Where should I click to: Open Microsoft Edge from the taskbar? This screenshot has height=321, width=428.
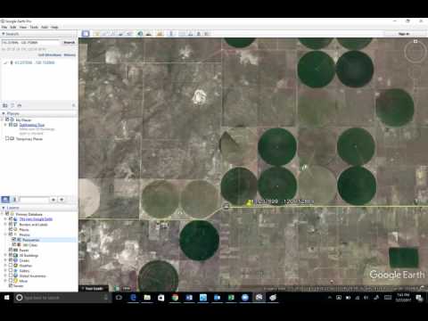click(x=133, y=297)
